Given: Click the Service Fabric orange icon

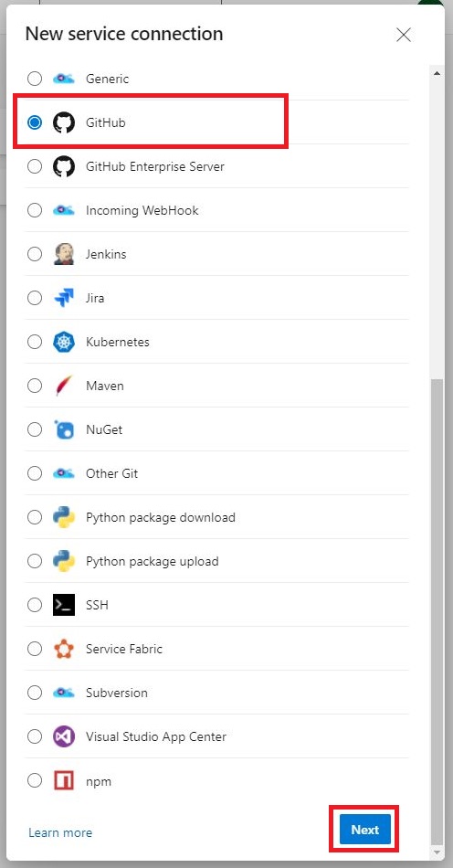Looking at the screenshot, I should (64, 649).
